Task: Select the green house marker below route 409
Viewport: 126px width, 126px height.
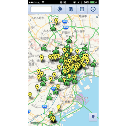Action: 55,91
